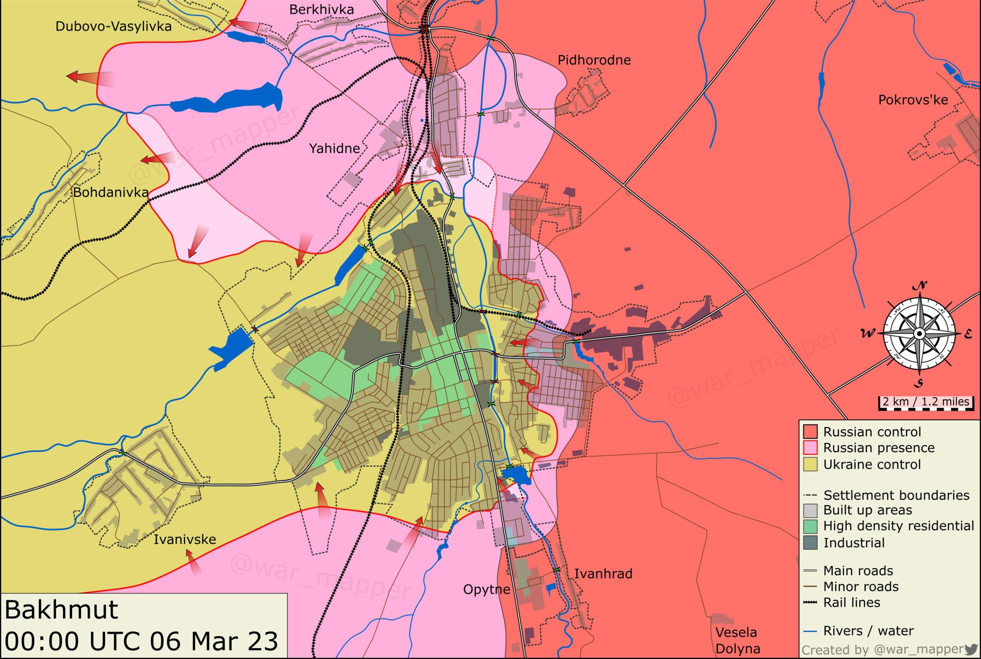Click the Pidhorodne settlement label

pyautogui.click(x=594, y=60)
